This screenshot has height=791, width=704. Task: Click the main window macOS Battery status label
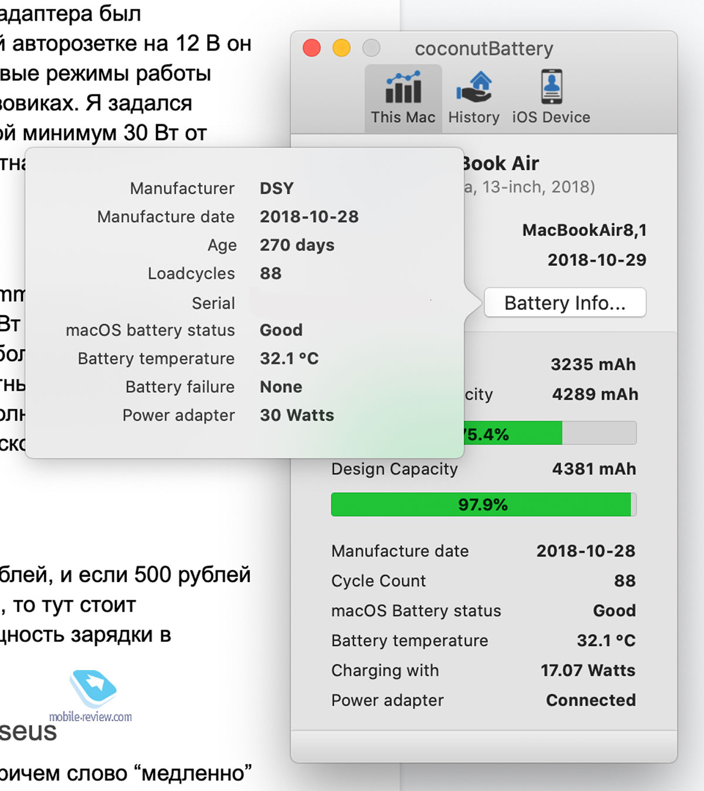coord(416,611)
